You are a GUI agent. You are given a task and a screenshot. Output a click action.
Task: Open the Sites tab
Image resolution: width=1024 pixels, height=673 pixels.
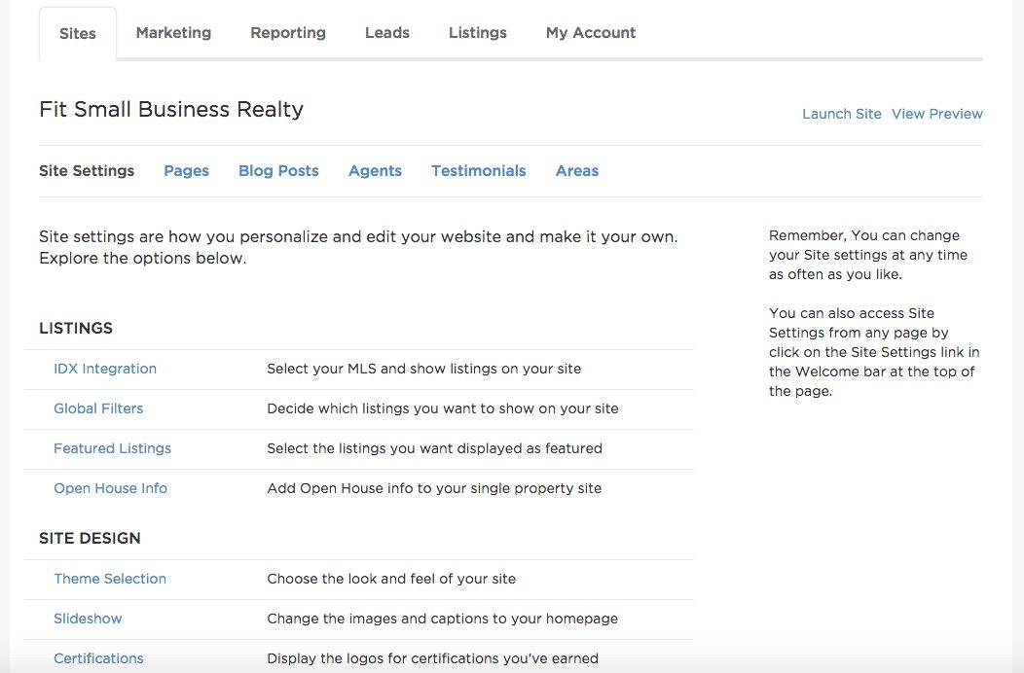pos(78,33)
